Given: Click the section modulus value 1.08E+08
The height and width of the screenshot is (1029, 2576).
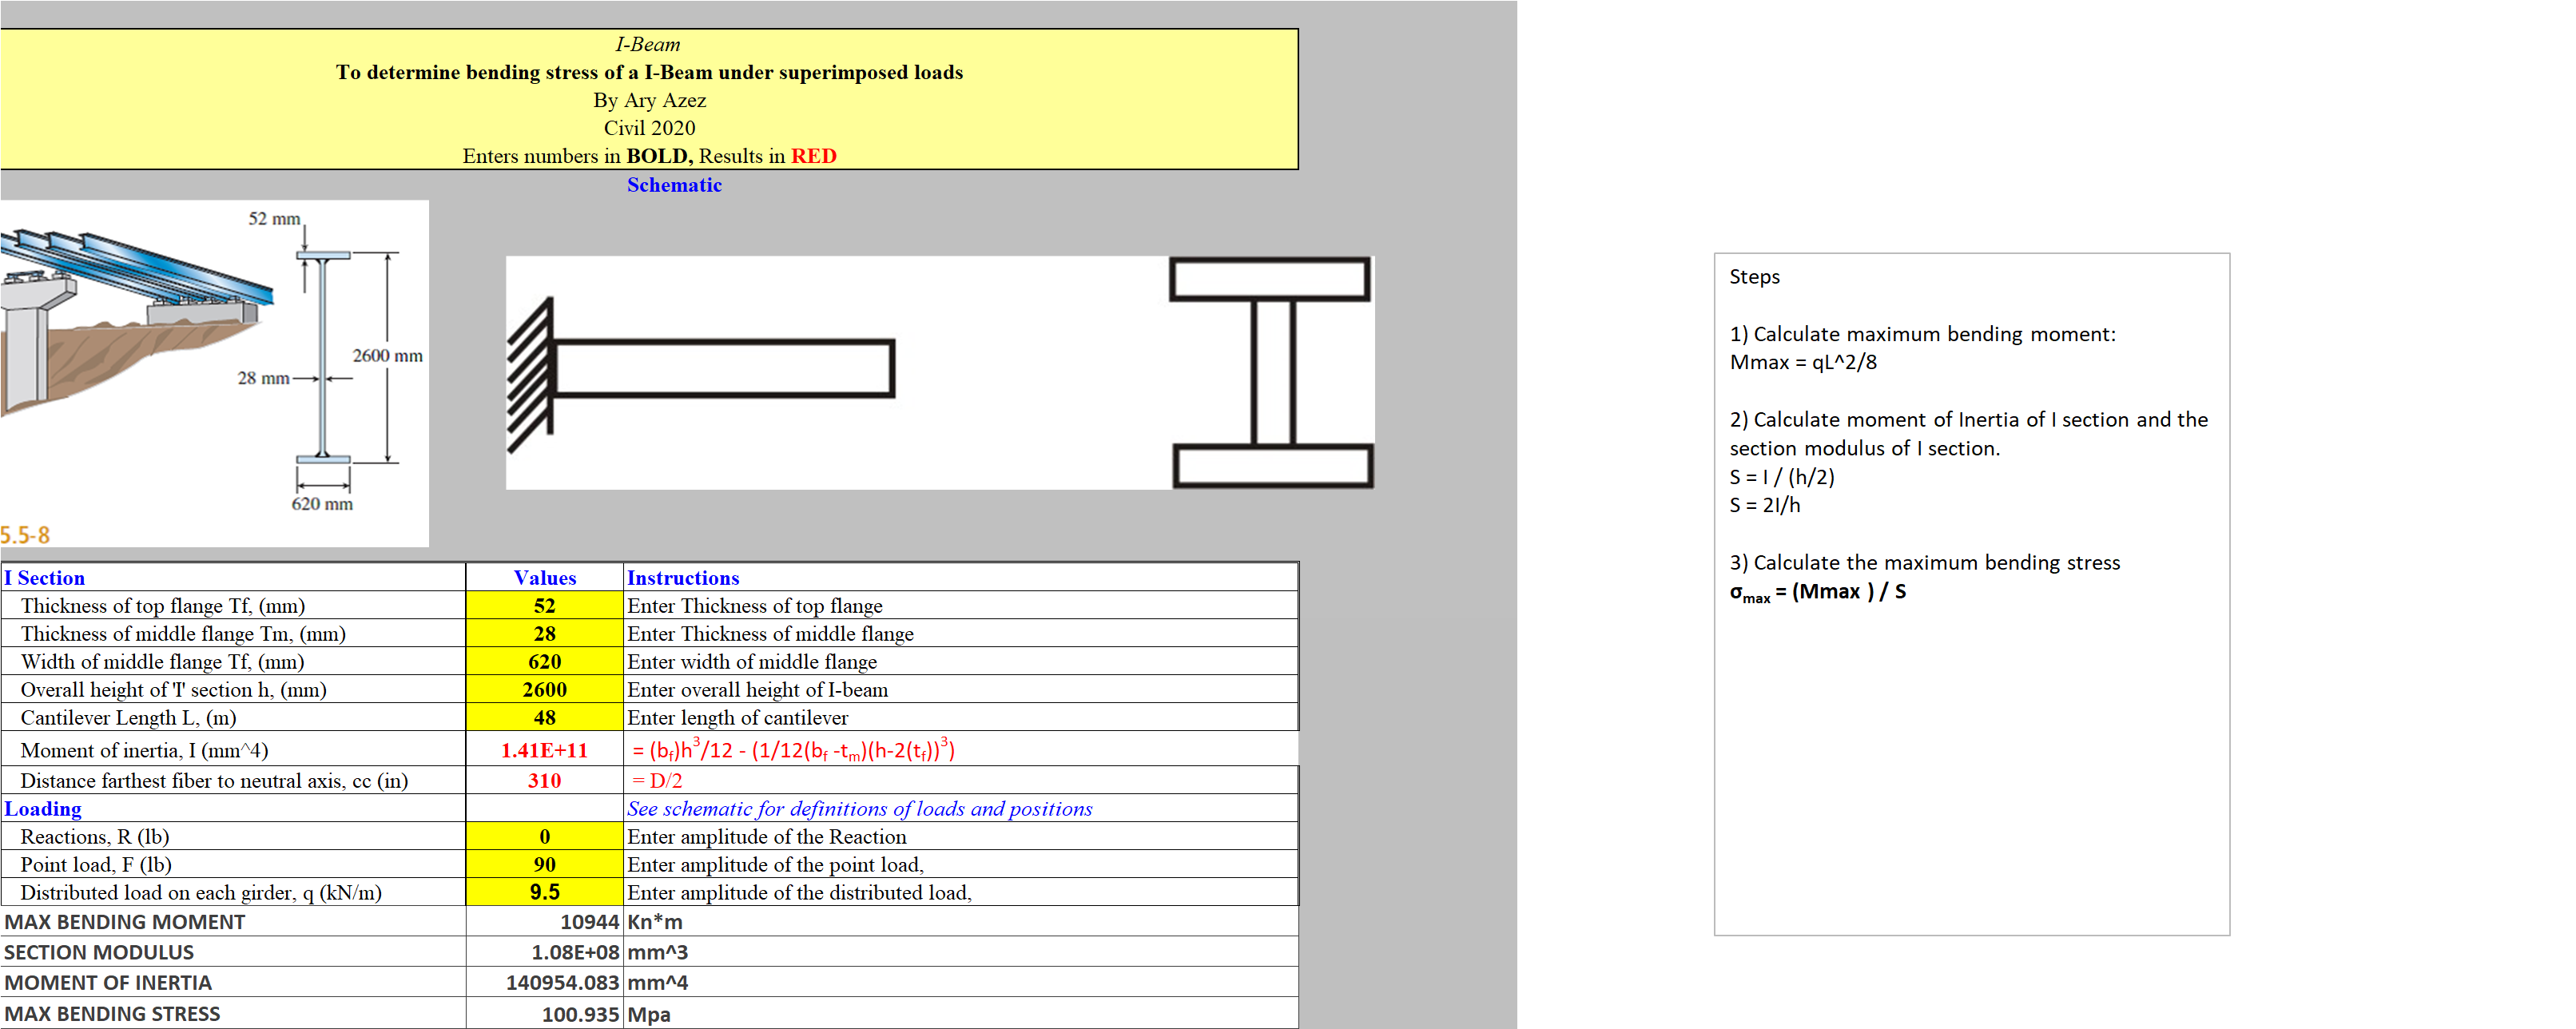Looking at the screenshot, I should 544,952.
